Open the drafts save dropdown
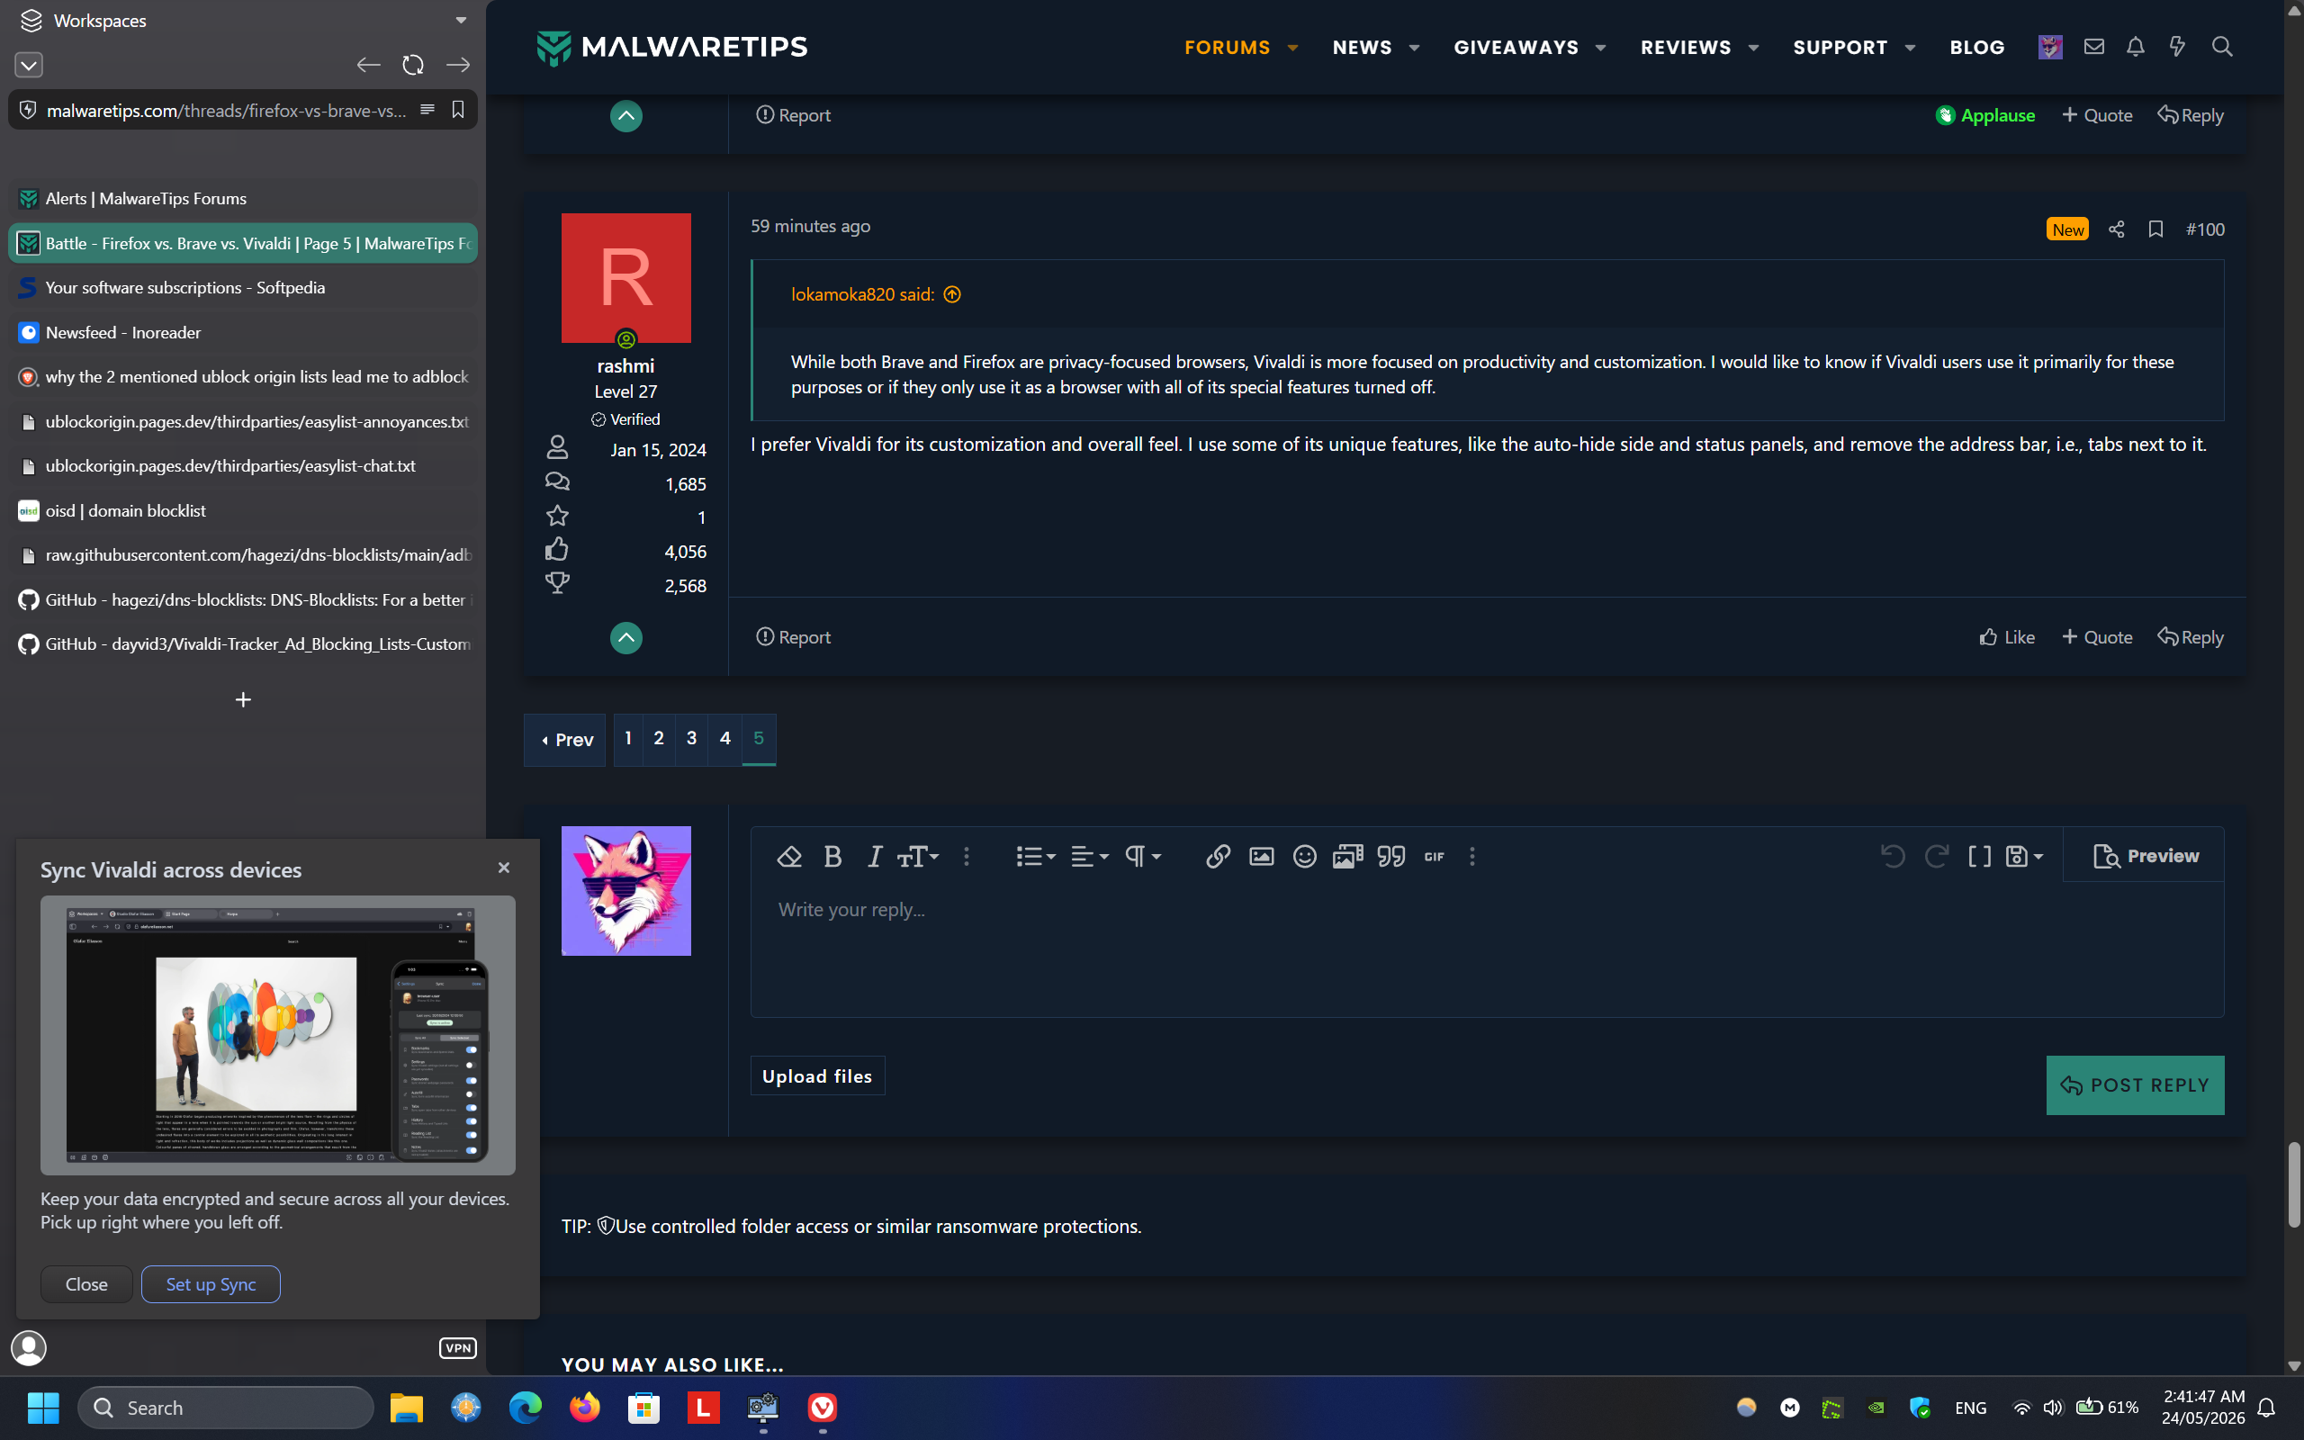The image size is (2304, 1440). pos(2024,856)
